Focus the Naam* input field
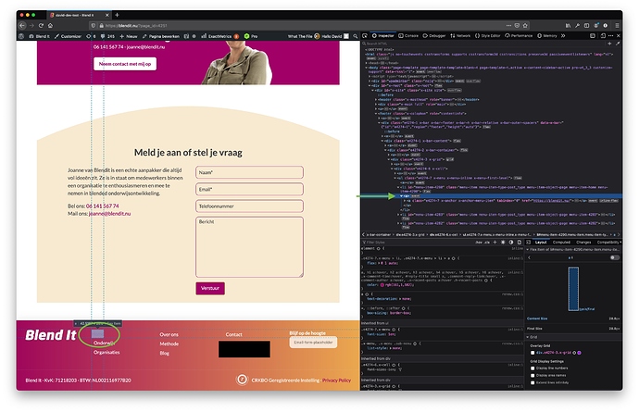The height and width of the screenshot is (412, 639). point(249,172)
